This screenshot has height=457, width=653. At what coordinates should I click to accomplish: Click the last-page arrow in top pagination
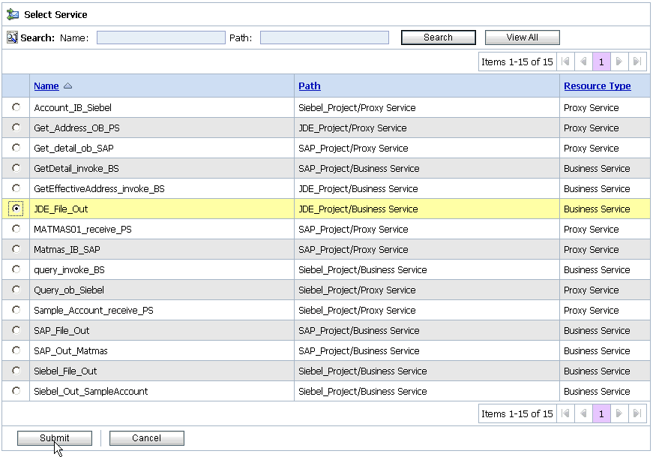(x=637, y=62)
